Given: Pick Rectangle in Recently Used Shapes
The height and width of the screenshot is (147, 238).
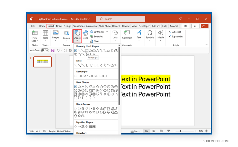Looking at the screenshot, I should coord(86,51).
